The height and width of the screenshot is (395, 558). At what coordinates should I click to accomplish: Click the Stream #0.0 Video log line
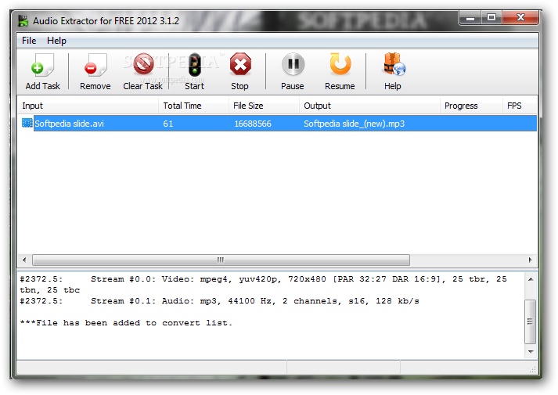tap(263, 285)
